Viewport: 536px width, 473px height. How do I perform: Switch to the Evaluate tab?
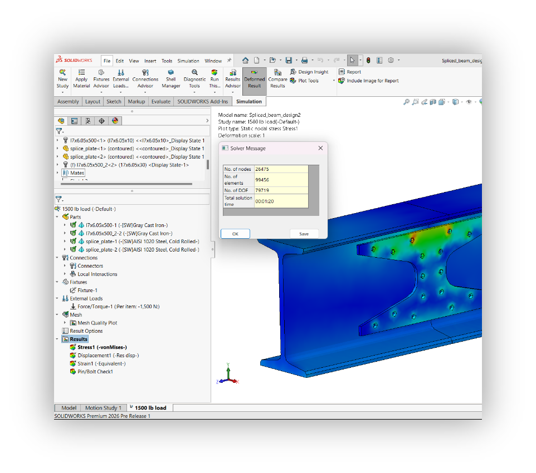[161, 101]
